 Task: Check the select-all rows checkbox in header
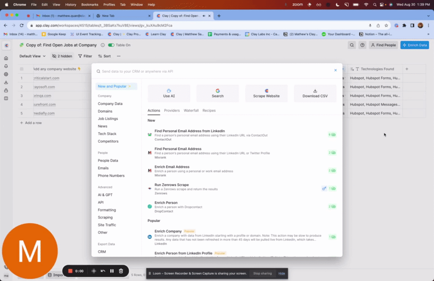click(22, 69)
